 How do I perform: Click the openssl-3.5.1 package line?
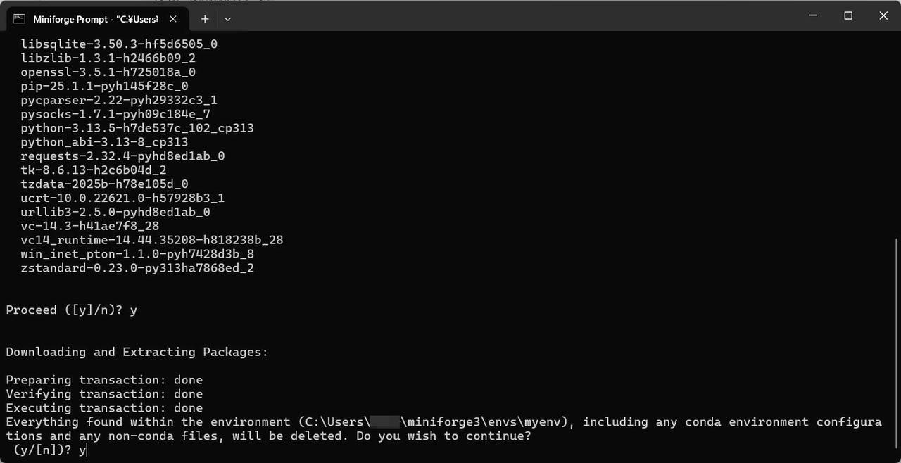coord(108,72)
